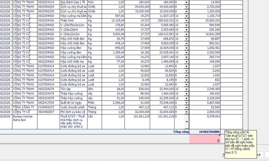Select the 'V 125x75x10x12m' item cell
Screen dimensions: 269x161
(73, 25)
